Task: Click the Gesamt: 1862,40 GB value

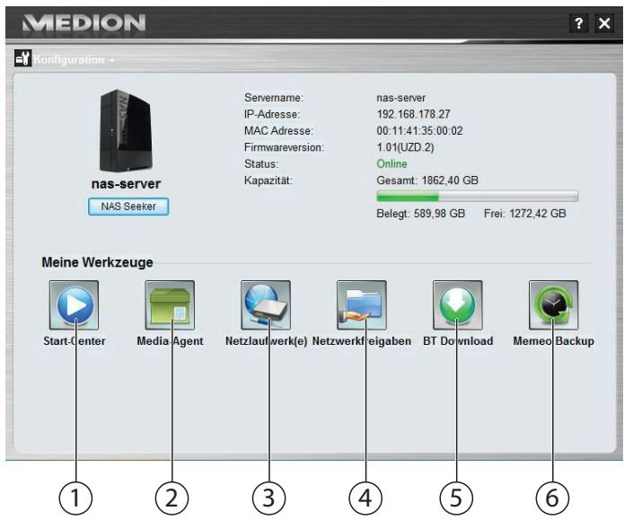Action: [x=427, y=181]
